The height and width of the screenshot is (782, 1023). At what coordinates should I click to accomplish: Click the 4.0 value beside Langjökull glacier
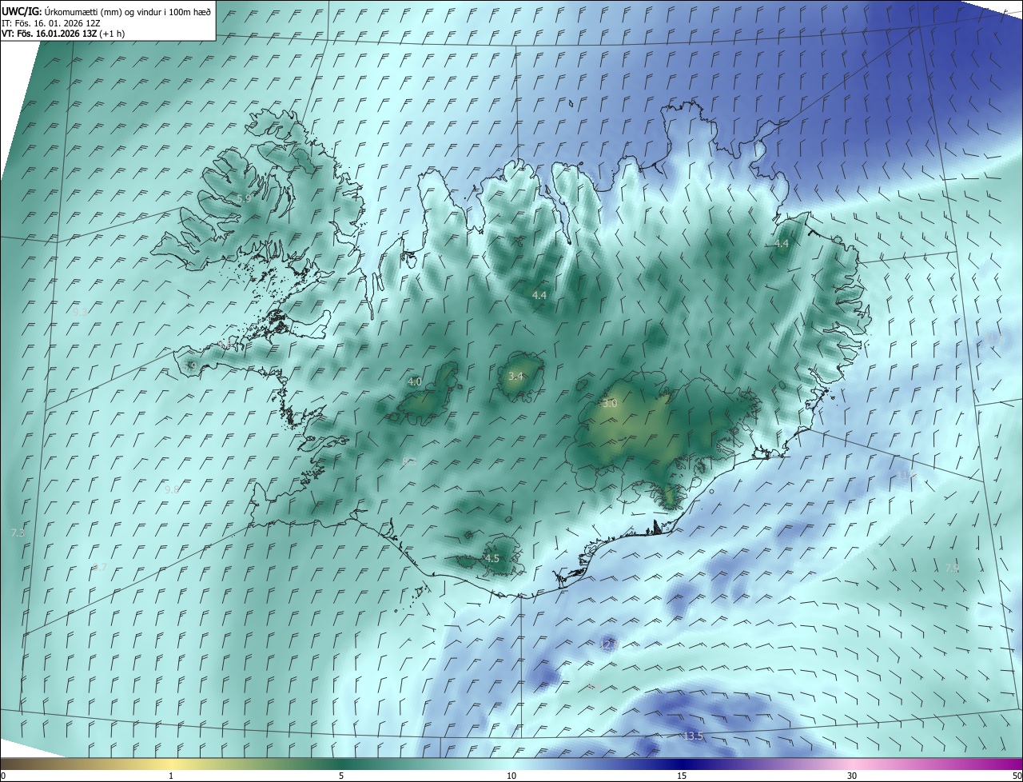[x=414, y=382]
